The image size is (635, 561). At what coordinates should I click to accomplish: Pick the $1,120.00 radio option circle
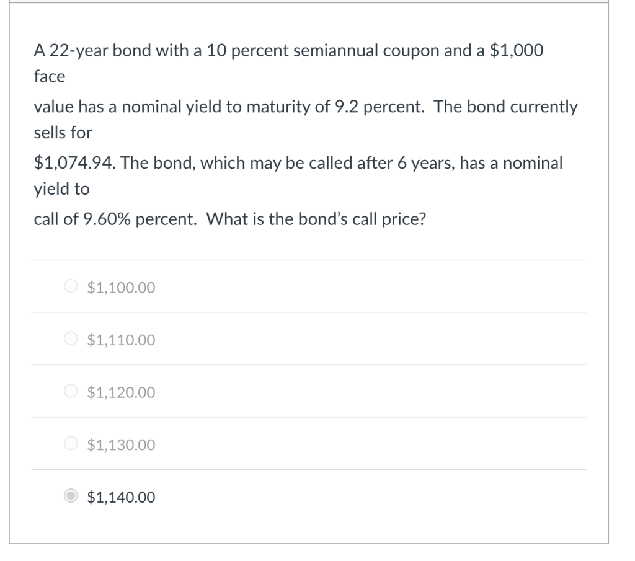(71, 391)
